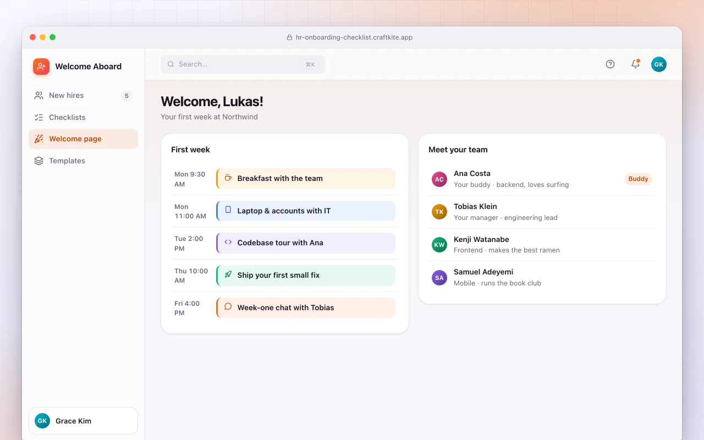Screen dimensions: 704x440
Task: Open the Ship your first small fix event
Action: point(306,276)
